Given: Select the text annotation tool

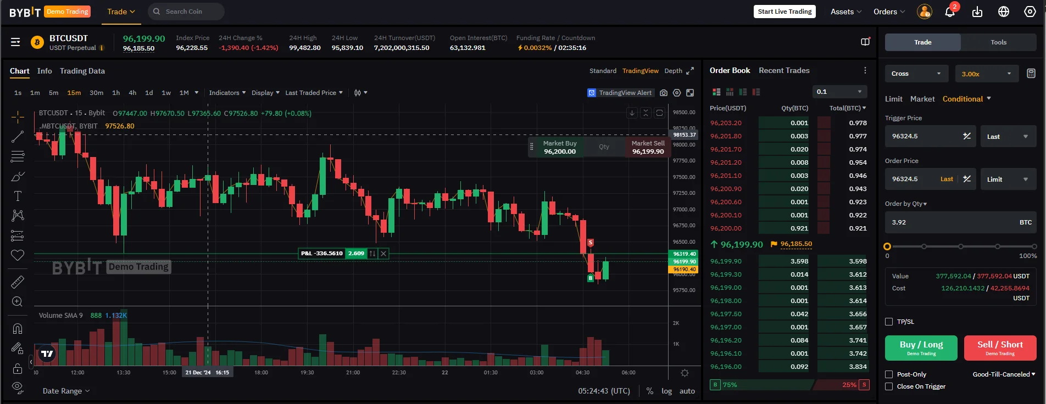Looking at the screenshot, I should (18, 196).
